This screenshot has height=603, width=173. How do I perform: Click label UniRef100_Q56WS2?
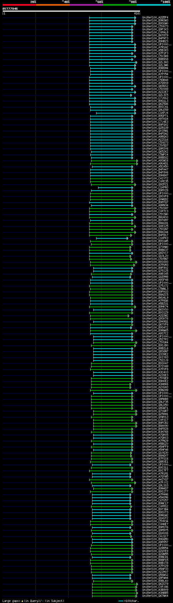click(x=155, y=575)
